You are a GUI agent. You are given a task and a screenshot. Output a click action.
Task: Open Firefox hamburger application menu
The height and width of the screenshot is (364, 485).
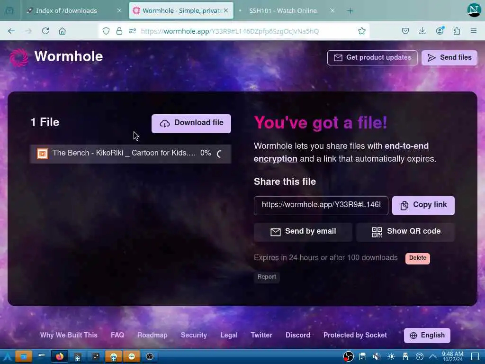click(x=474, y=31)
